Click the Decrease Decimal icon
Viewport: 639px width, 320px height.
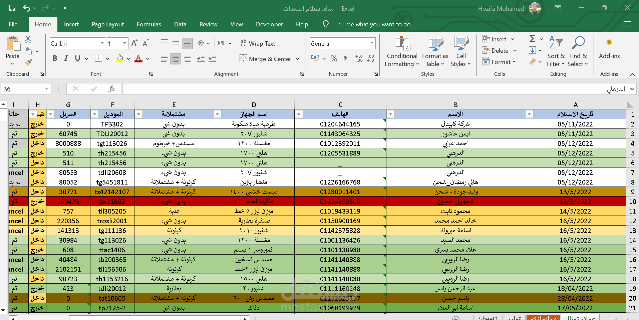click(x=370, y=58)
